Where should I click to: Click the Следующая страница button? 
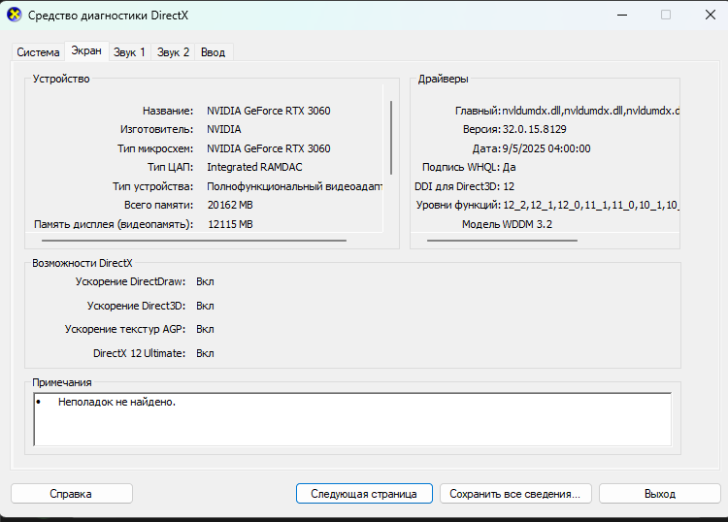364,494
